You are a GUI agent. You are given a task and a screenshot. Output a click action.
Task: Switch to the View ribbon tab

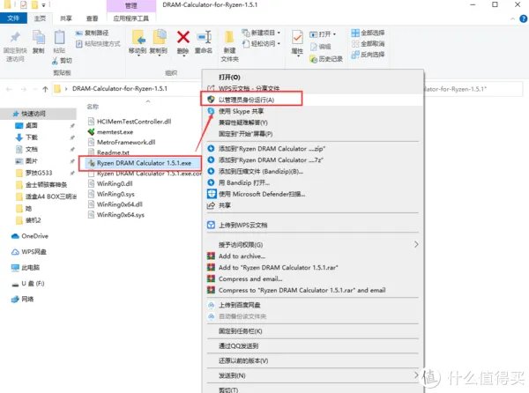click(x=92, y=19)
